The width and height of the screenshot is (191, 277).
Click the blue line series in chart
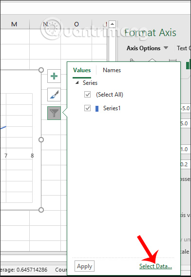pos(3,128)
